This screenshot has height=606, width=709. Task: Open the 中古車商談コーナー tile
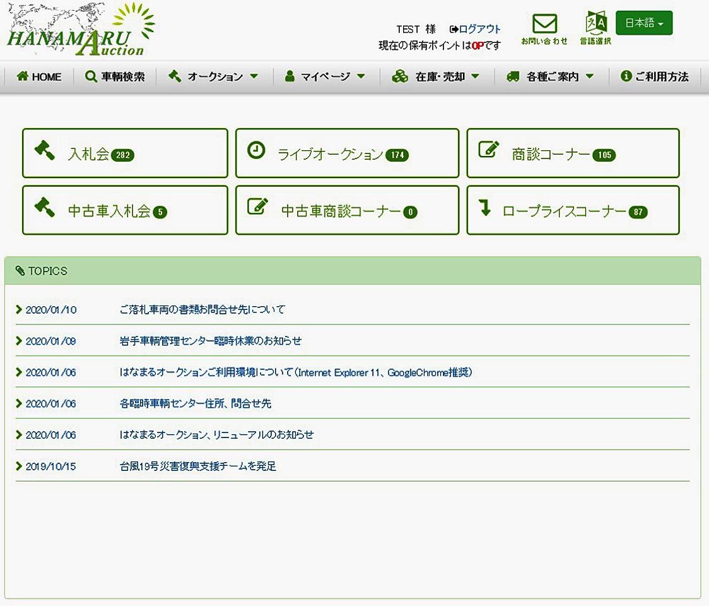[347, 210]
